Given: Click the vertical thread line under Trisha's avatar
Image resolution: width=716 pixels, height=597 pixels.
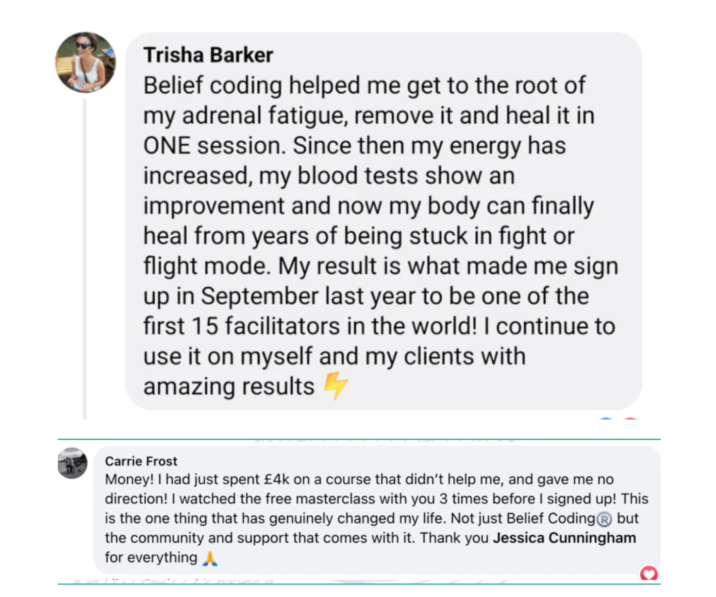Looking at the screenshot, I should pyautogui.click(x=85, y=259).
